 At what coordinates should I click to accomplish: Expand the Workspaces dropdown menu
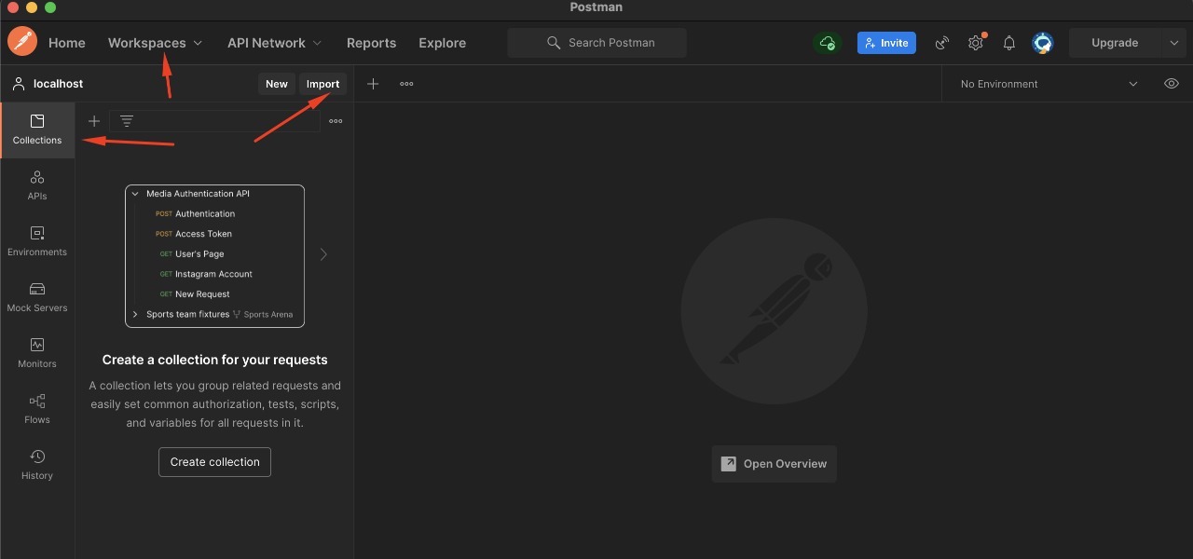point(155,43)
